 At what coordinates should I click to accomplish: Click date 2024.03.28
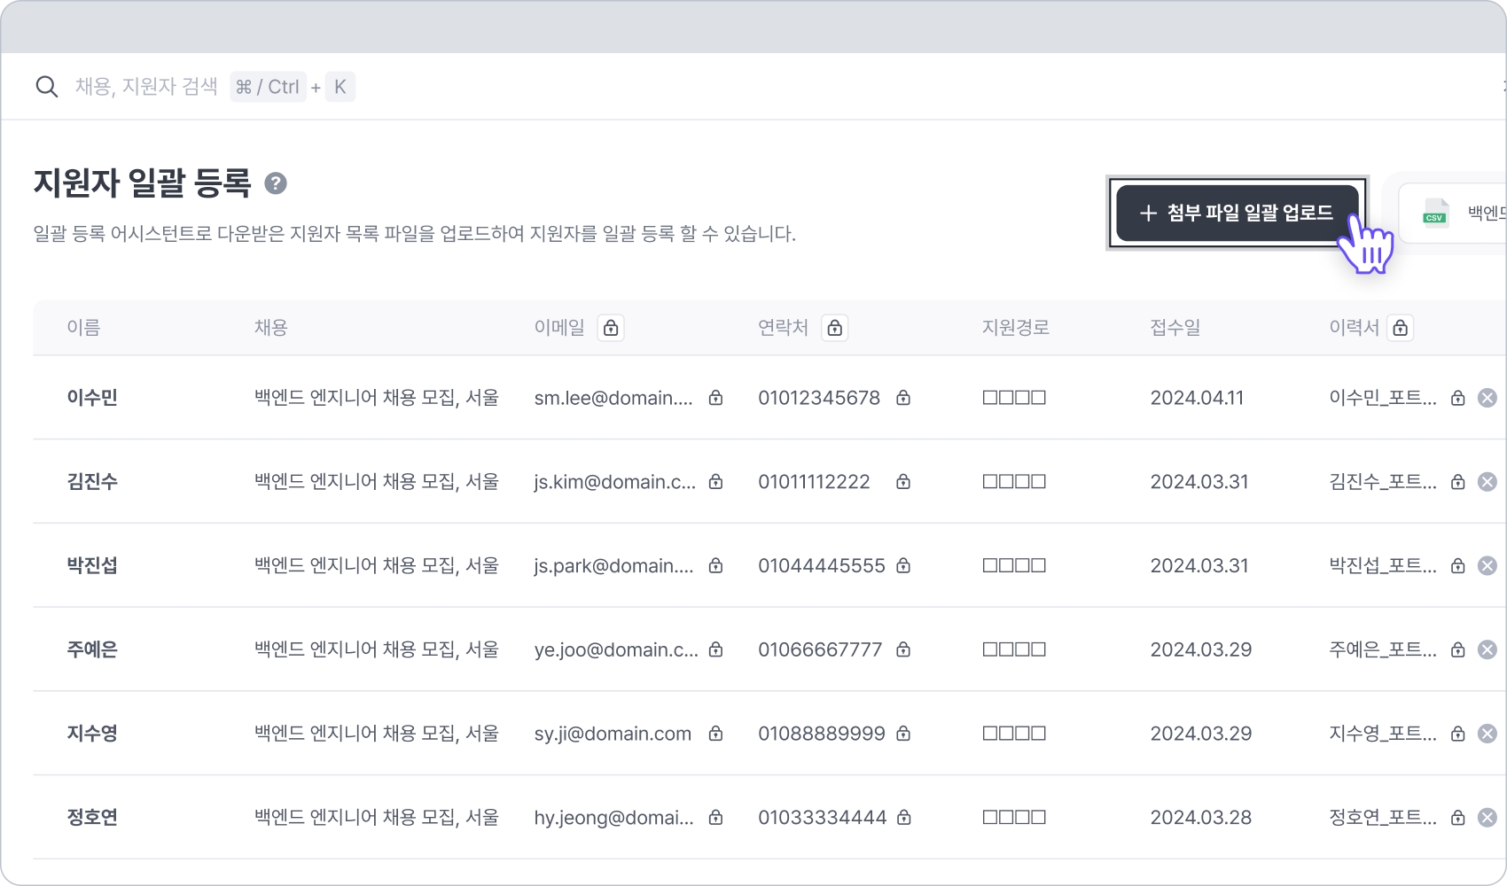click(1201, 817)
